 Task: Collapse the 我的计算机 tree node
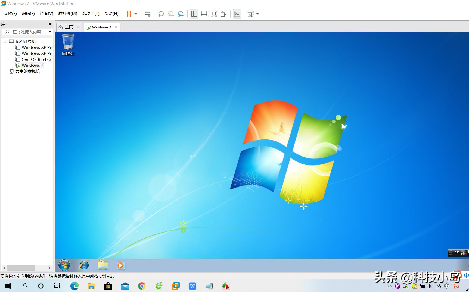click(x=5, y=41)
